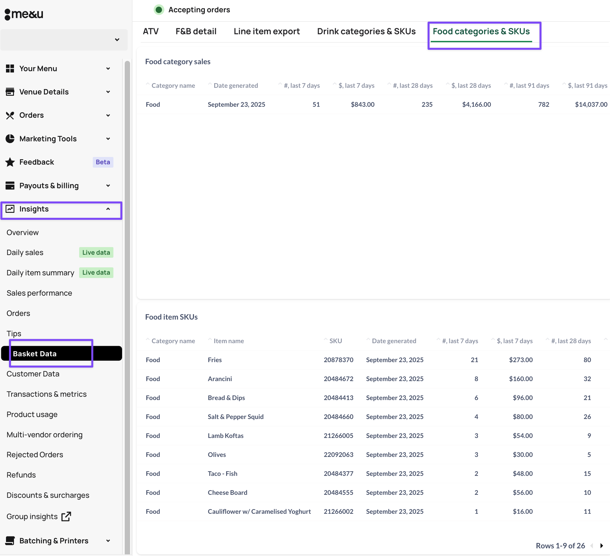Click the me&u logo
610x556 pixels.
24,14
